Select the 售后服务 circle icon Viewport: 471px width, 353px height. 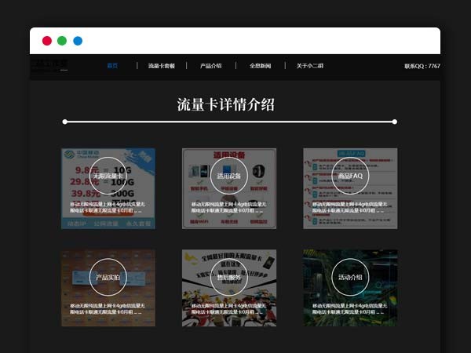229,277
